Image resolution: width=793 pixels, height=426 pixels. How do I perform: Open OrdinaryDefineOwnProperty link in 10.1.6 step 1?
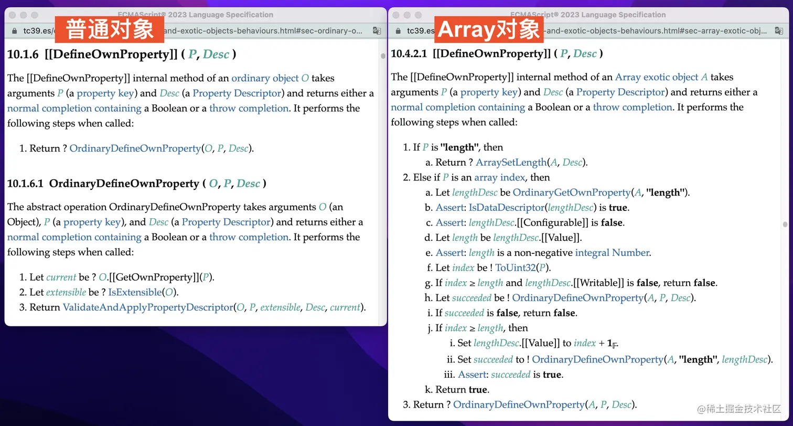pos(135,148)
